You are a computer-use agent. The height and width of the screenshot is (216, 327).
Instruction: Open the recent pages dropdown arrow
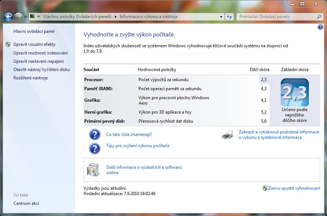click(x=26, y=17)
